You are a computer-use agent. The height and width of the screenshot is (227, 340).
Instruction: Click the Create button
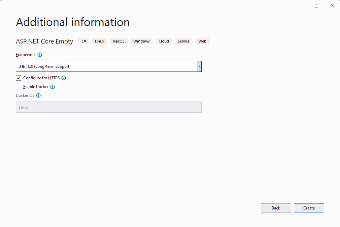click(309, 208)
